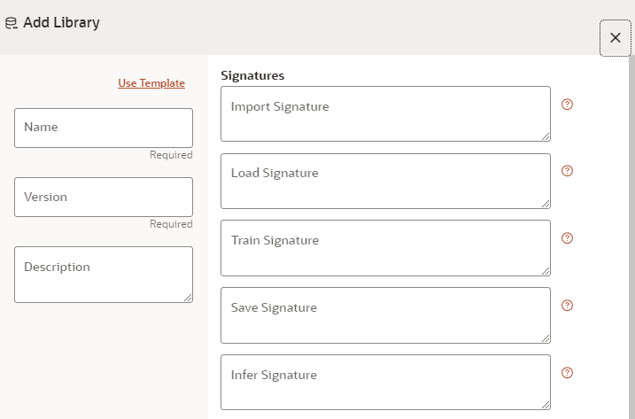Focus the Infer Signature text area
This screenshot has width=635, height=419.
385,382
